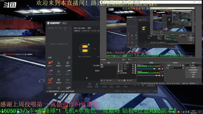Increase 时长 duration with stepper up arrow
Image resolution: width=203 pixels, height=114 pixels.
[x=183, y=67]
